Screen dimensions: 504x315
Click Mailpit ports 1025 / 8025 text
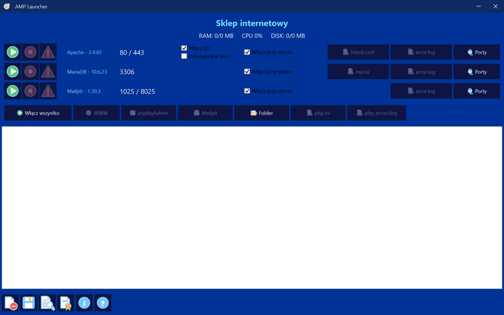click(x=137, y=91)
